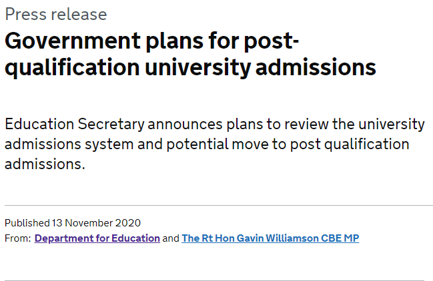The width and height of the screenshot is (433, 281).
Task: Click the 13 November date text
Action: pos(83,223)
